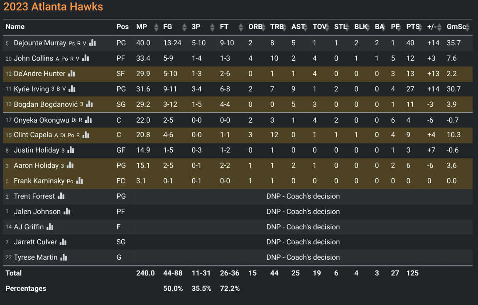The width and height of the screenshot is (478, 305).
Task: Open Onyeka Okongwu player page
Action: tap(42, 120)
